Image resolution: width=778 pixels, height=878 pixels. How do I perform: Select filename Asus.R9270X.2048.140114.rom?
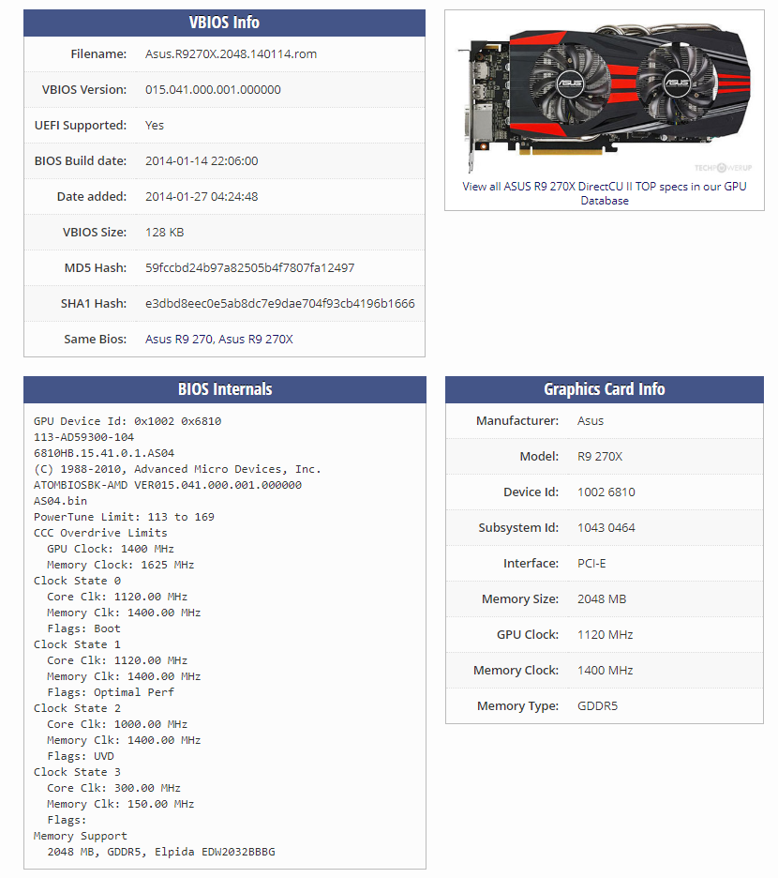(232, 54)
